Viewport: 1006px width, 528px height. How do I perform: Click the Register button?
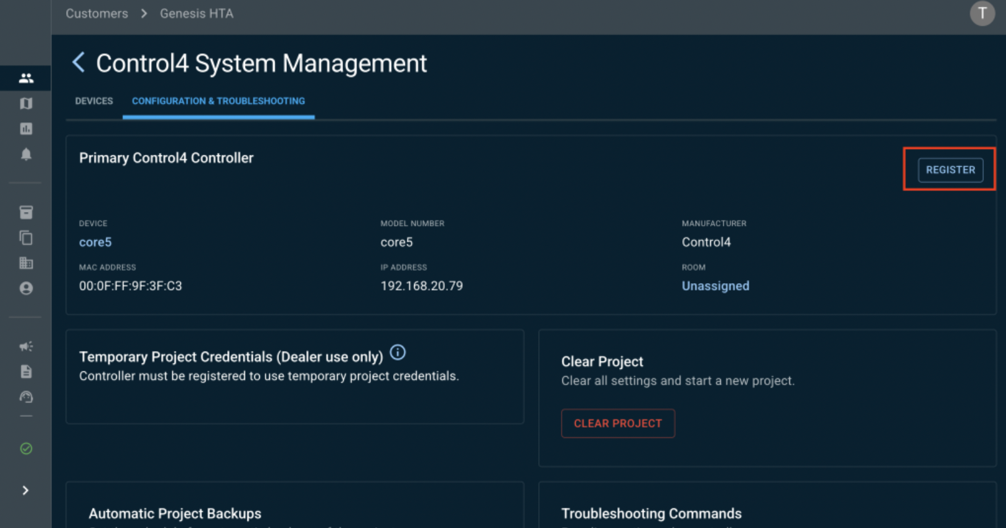tap(950, 170)
